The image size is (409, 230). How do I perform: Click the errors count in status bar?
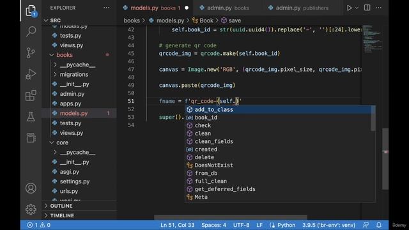[x=33, y=225]
